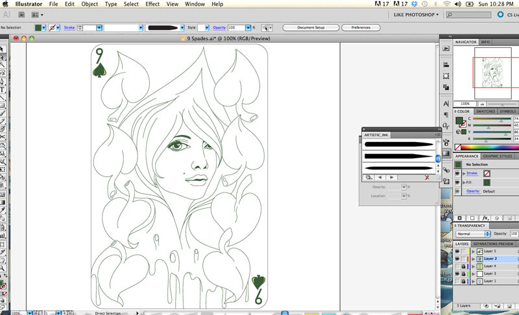This screenshot has height=315, width=519.
Task: Select the Line Segment tool
Action: click(2, 97)
